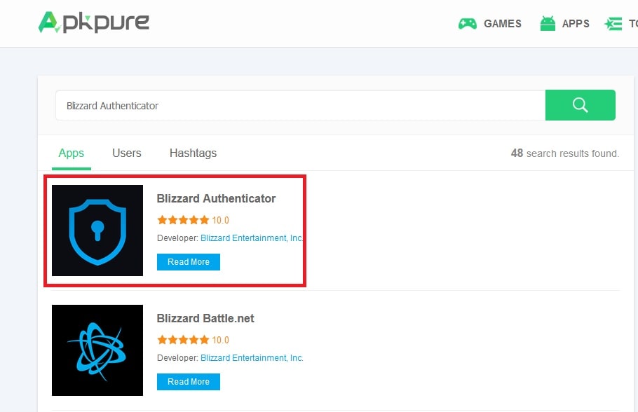
Task: Switch to the Users tab
Action: coord(127,153)
